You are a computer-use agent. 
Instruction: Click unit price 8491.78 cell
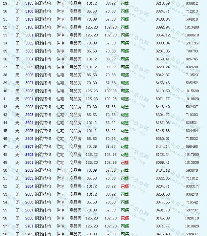point(163,210)
